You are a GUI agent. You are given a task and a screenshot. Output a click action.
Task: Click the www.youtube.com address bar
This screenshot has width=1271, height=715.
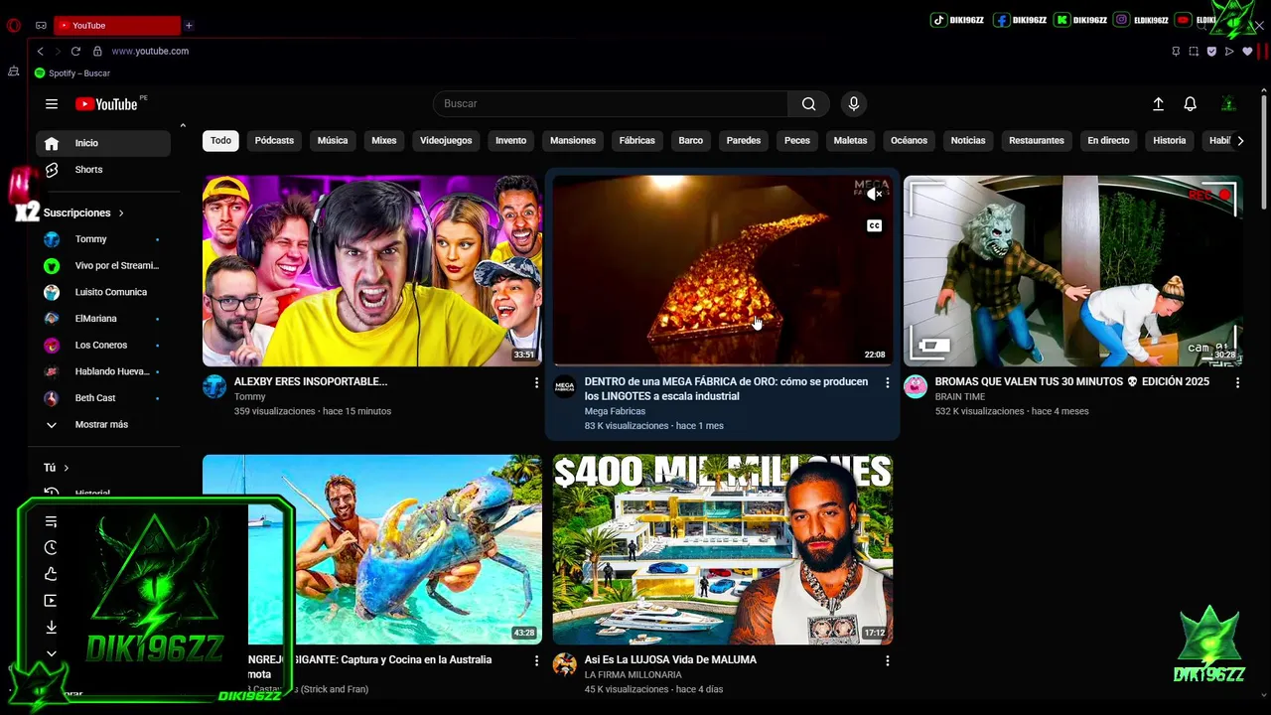click(150, 51)
